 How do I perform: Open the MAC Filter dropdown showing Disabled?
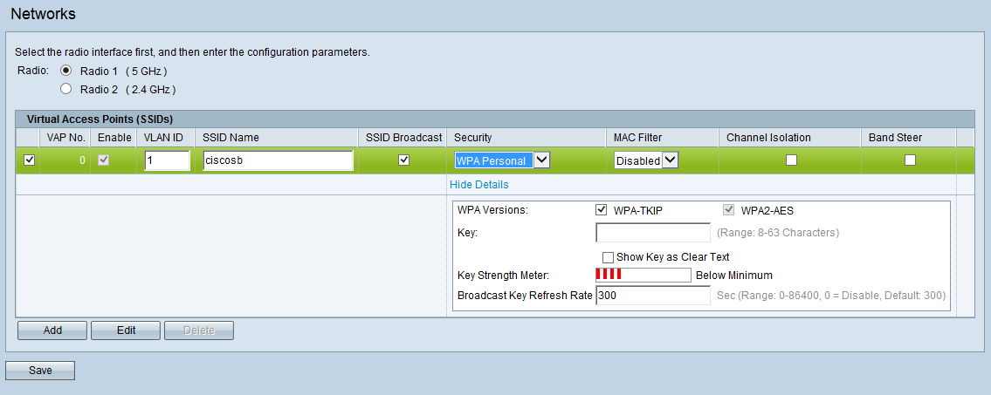647,160
